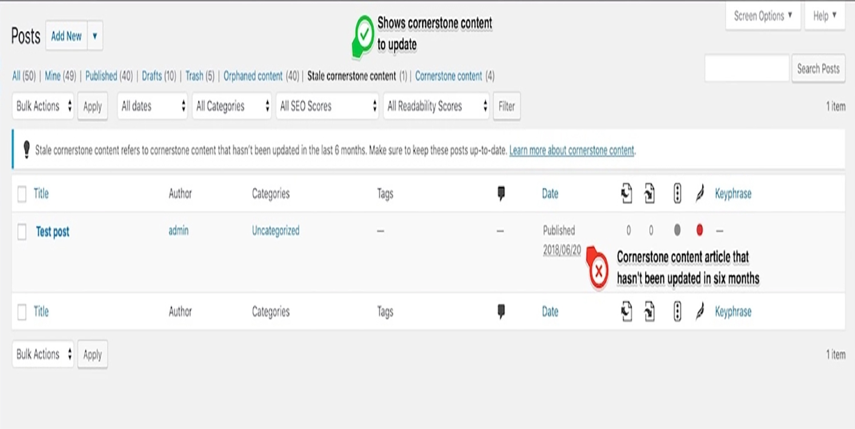Check the select-all box in footer row

click(x=22, y=312)
